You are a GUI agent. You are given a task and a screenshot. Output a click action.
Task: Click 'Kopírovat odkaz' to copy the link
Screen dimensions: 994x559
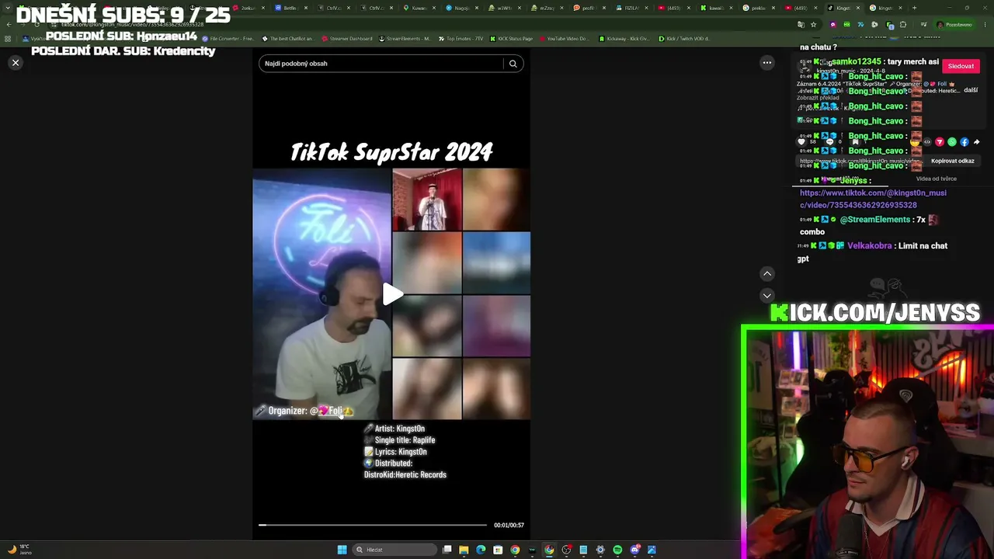[x=952, y=161]
